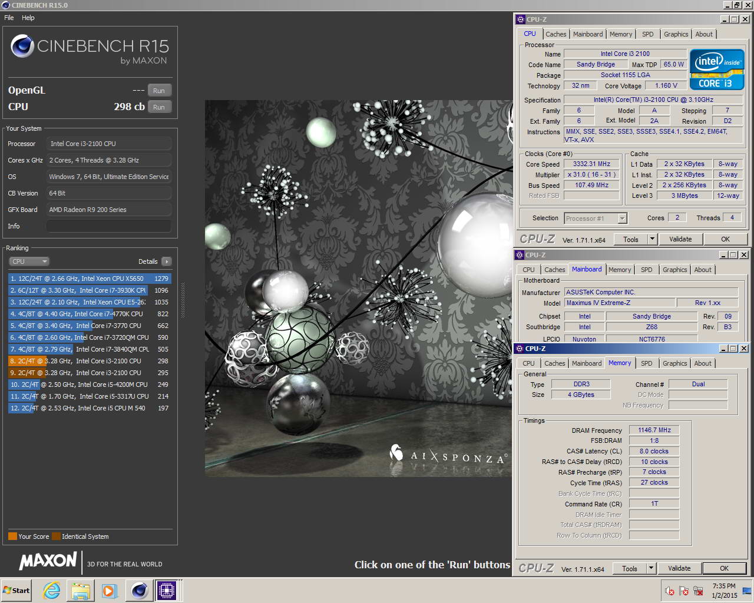Open the CPU ranking dropdown
754x603 pixels.
pos(29,261)
